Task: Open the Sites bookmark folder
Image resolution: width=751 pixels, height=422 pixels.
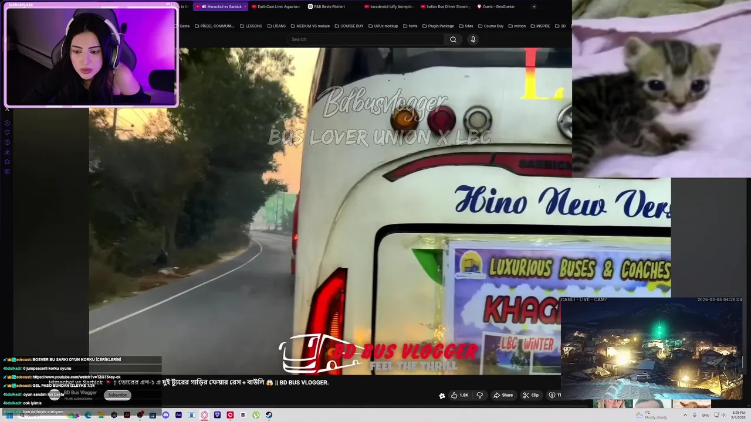Action: point(466,26)
